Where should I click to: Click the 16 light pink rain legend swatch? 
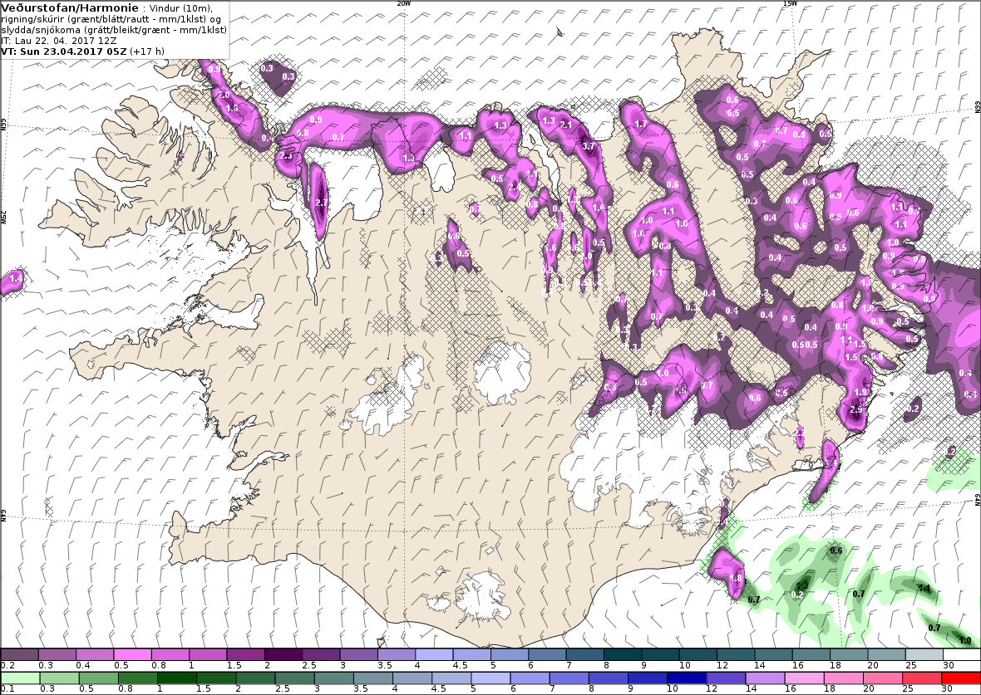804,678
